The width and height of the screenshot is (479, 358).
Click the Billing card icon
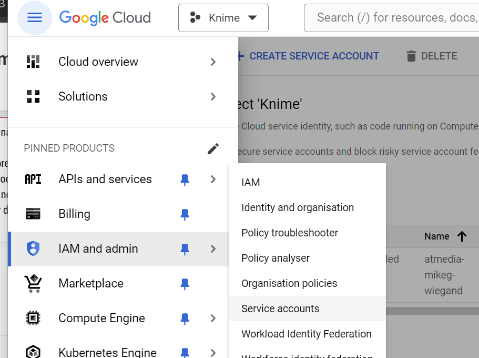(33, 214)
